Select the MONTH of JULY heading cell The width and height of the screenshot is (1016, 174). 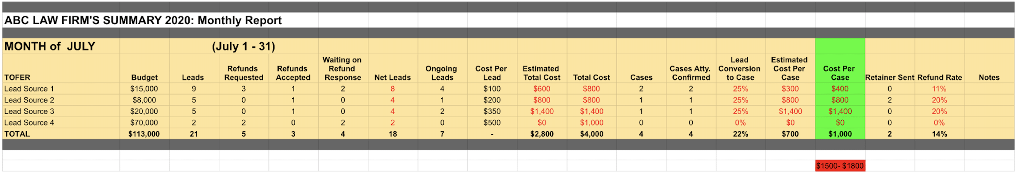point(50,47)
